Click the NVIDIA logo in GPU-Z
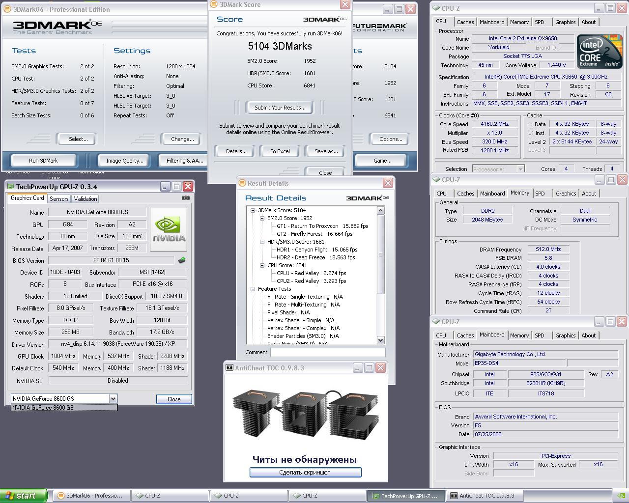The image size is (629, 503). [169, 229]
